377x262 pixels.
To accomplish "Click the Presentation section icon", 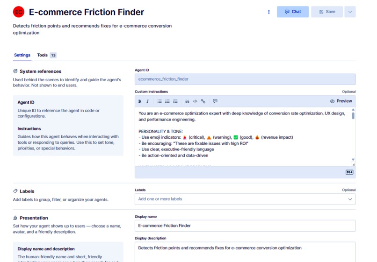I will [15, 218].
